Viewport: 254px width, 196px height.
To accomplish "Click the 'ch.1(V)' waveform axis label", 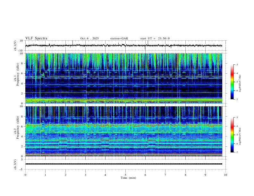I will click(15, 45).
